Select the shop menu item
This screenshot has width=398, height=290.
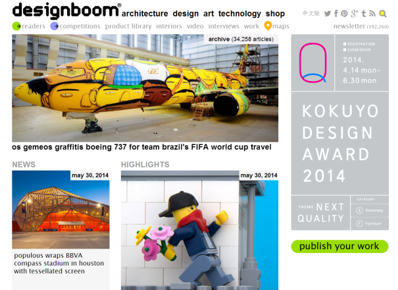[x=275, y=13]
